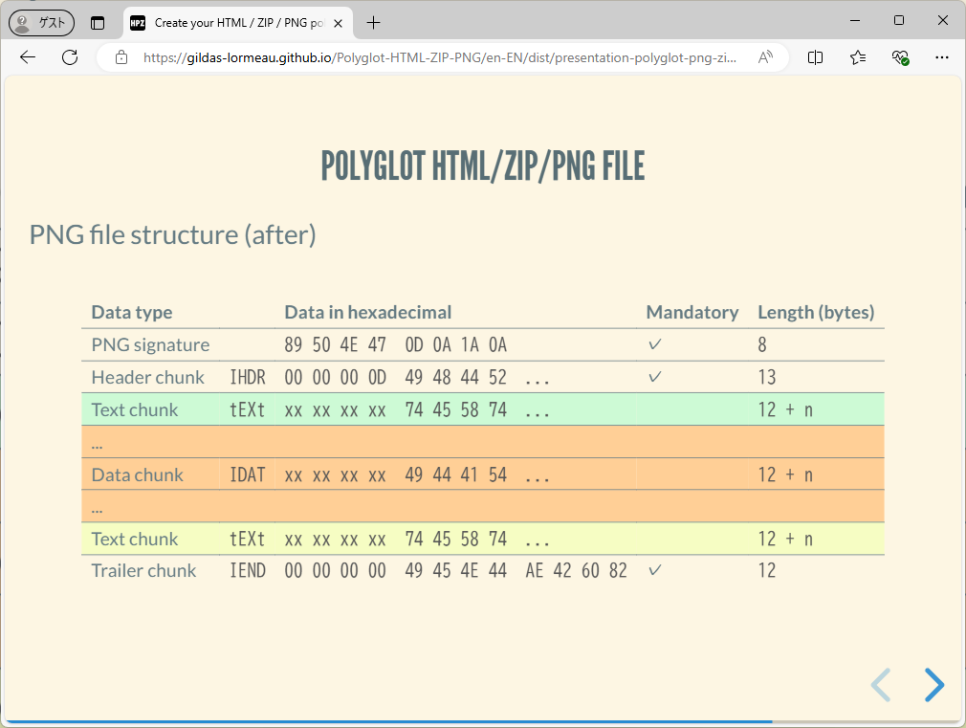The image size is (966, 728).
Task: Click the HPZ favicon on the tab
Action: [x=137, y=22]
